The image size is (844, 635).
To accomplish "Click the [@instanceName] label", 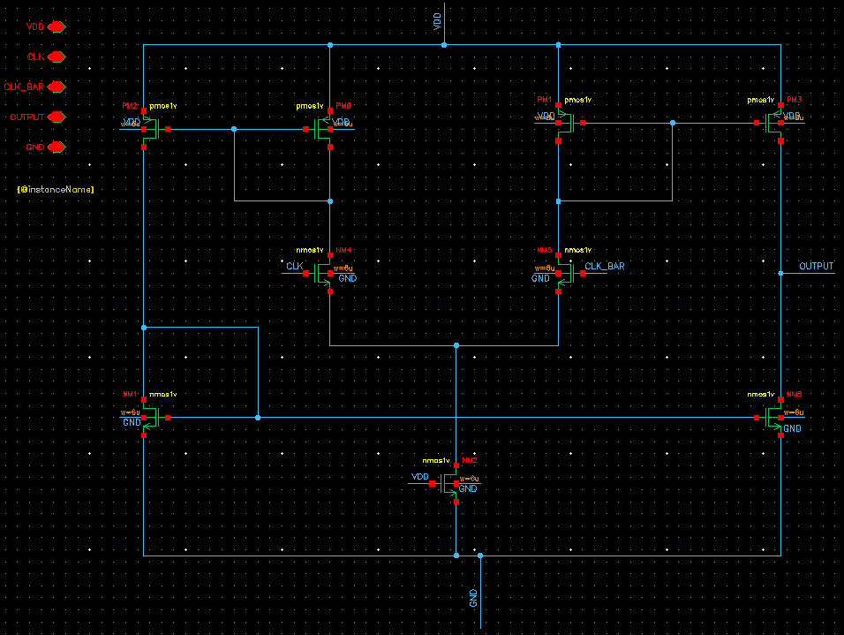I will click(x=56, y=190).
